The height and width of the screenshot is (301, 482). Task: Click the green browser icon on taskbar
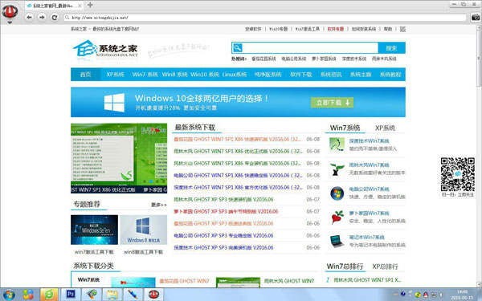(49, 295)
